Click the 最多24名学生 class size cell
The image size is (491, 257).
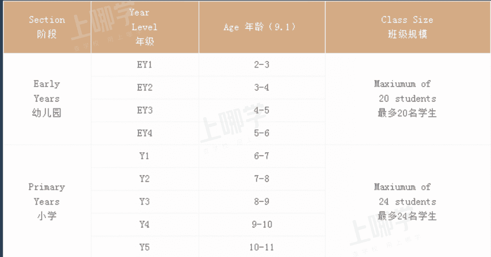point(408,201)
